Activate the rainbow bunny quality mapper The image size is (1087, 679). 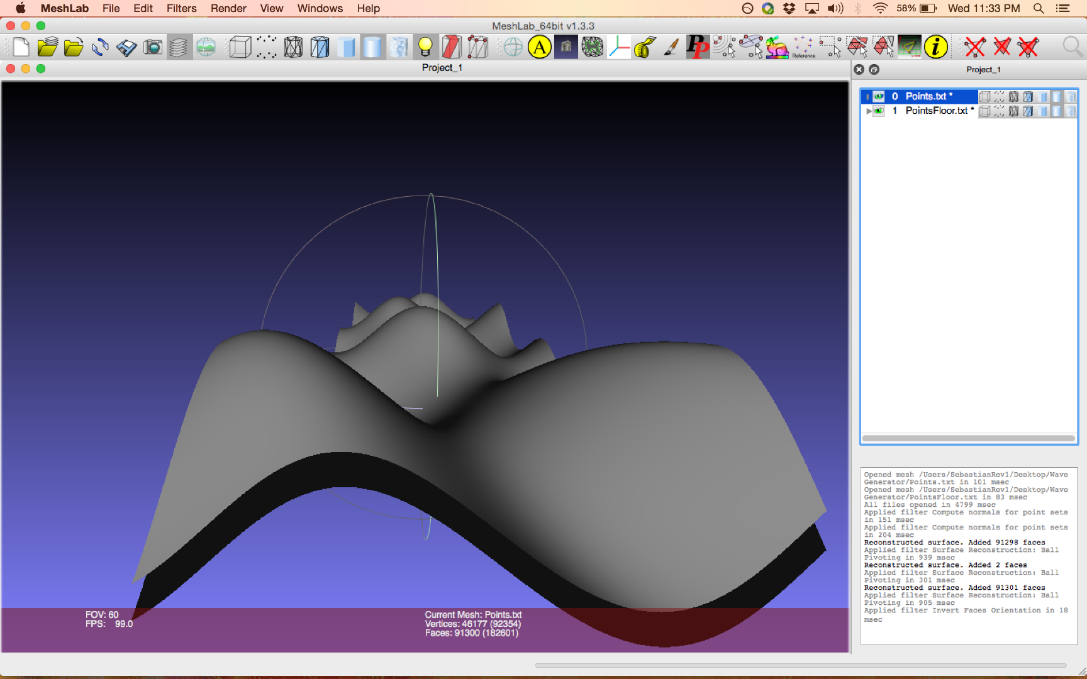[x=777, y=47]
